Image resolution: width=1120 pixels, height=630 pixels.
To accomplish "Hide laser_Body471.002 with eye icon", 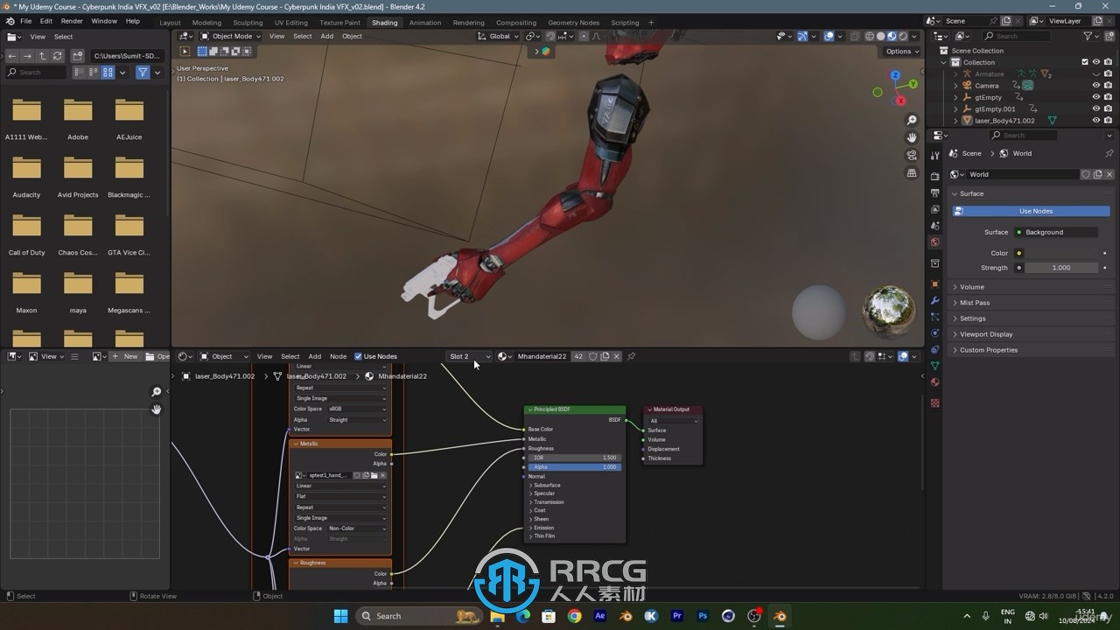I will click(1095, 120).
